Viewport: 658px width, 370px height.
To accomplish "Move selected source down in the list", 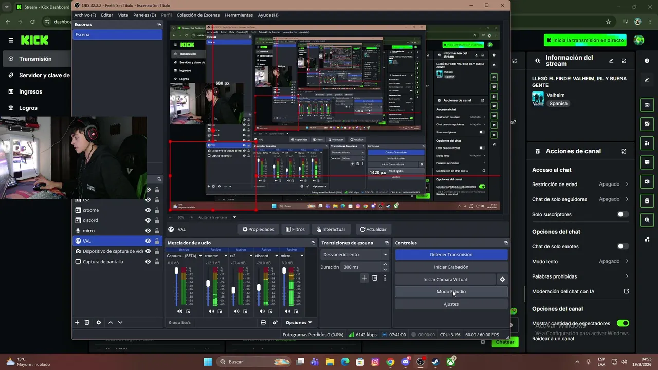I will (x=120, y=322).
